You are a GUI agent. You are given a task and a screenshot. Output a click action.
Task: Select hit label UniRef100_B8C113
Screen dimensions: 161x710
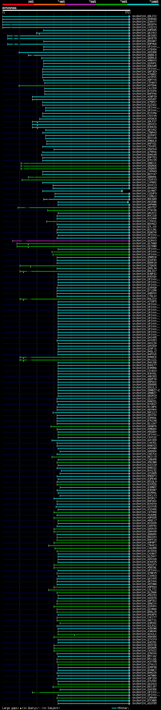(x=144, y=412)
